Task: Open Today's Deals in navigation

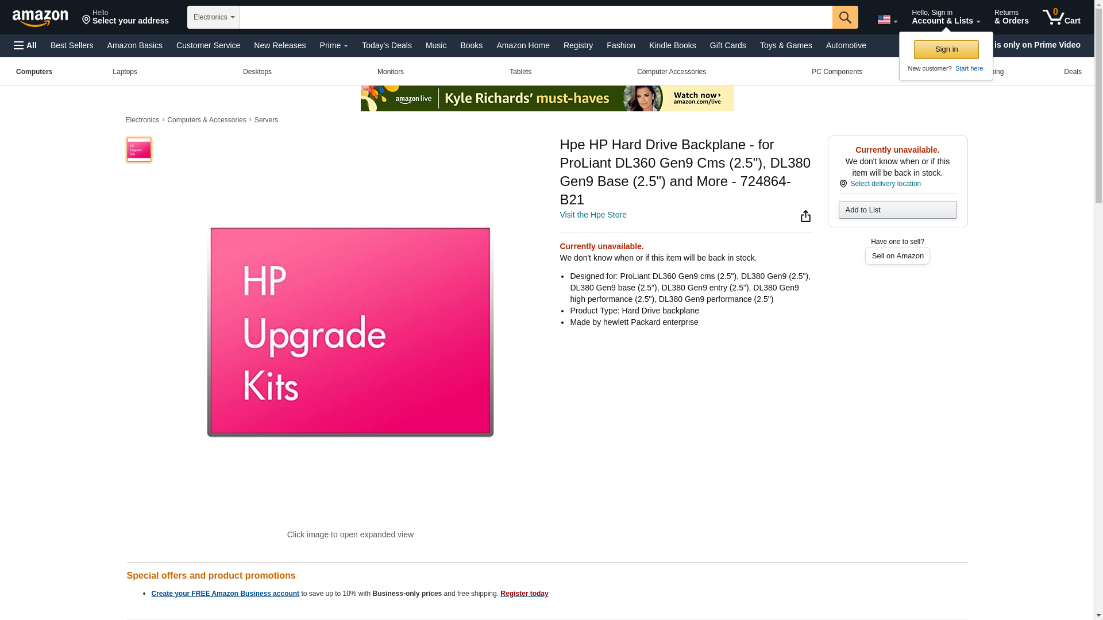Action: 387,45
